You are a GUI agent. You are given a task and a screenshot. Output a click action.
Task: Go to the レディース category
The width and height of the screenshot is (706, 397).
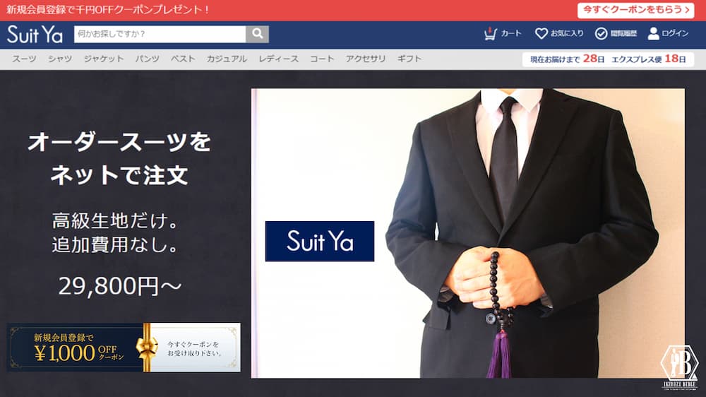278,59
